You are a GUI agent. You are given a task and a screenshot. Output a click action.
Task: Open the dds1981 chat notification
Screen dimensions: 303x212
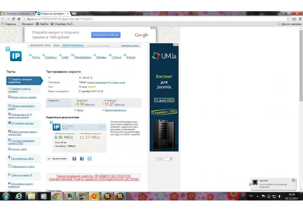[273, 184]
